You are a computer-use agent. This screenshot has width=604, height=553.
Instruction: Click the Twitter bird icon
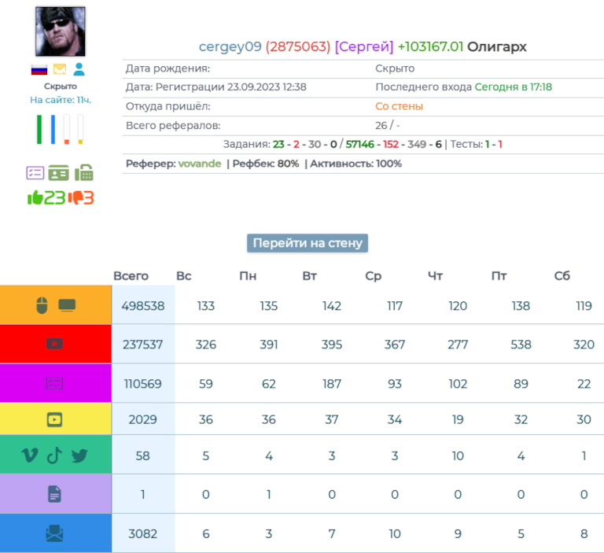click(79, 455)
